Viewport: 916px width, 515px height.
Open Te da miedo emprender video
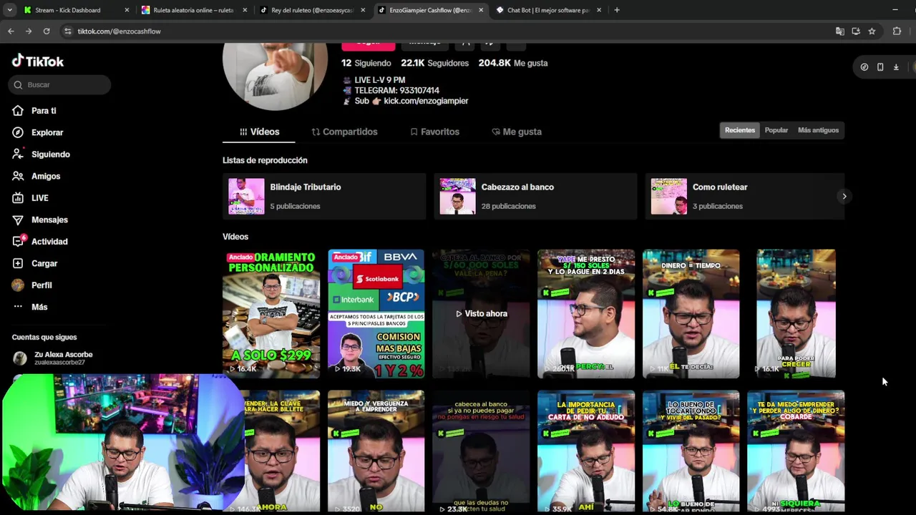tap(796, 451)
